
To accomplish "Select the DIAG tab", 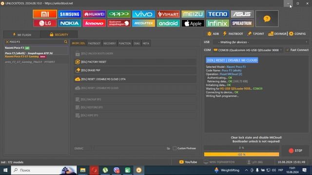I will 136,43.
